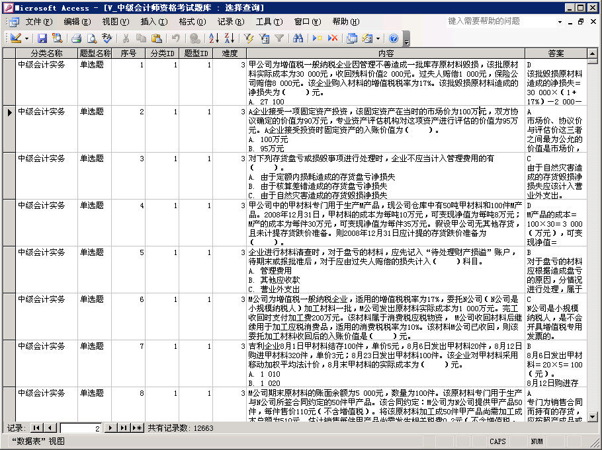This screenshot has height=450, width=602.
Task: Click the help question input box
Action: click(x=500, y=22)
